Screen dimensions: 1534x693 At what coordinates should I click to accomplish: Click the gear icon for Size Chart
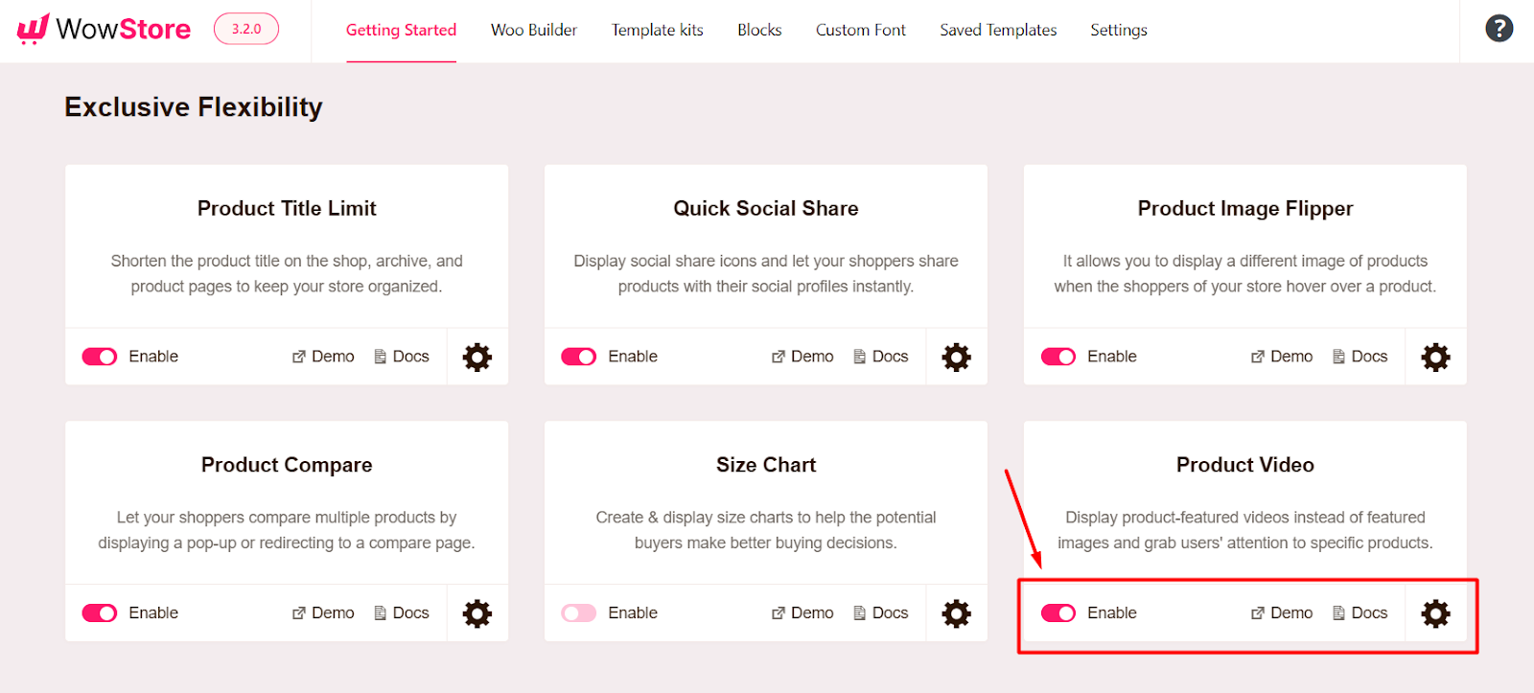956,612
